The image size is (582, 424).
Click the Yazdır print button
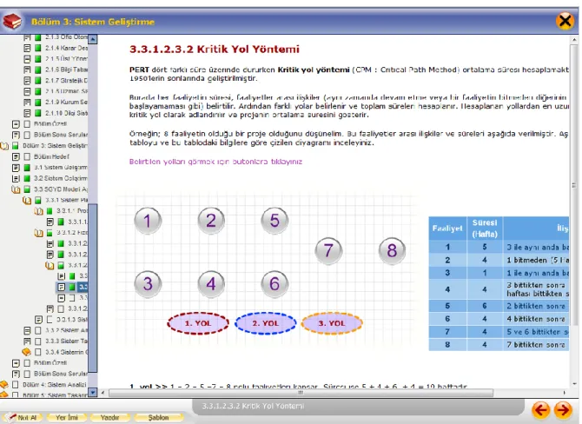click(109, 418)
